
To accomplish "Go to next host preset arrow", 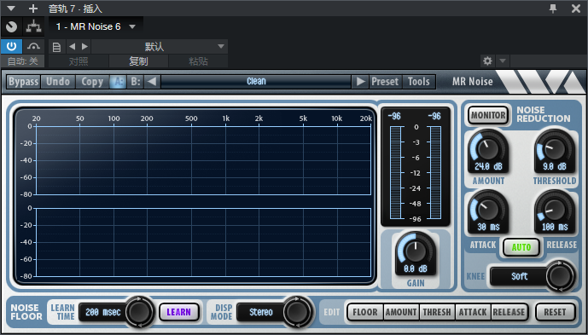I will pos(84,47).
